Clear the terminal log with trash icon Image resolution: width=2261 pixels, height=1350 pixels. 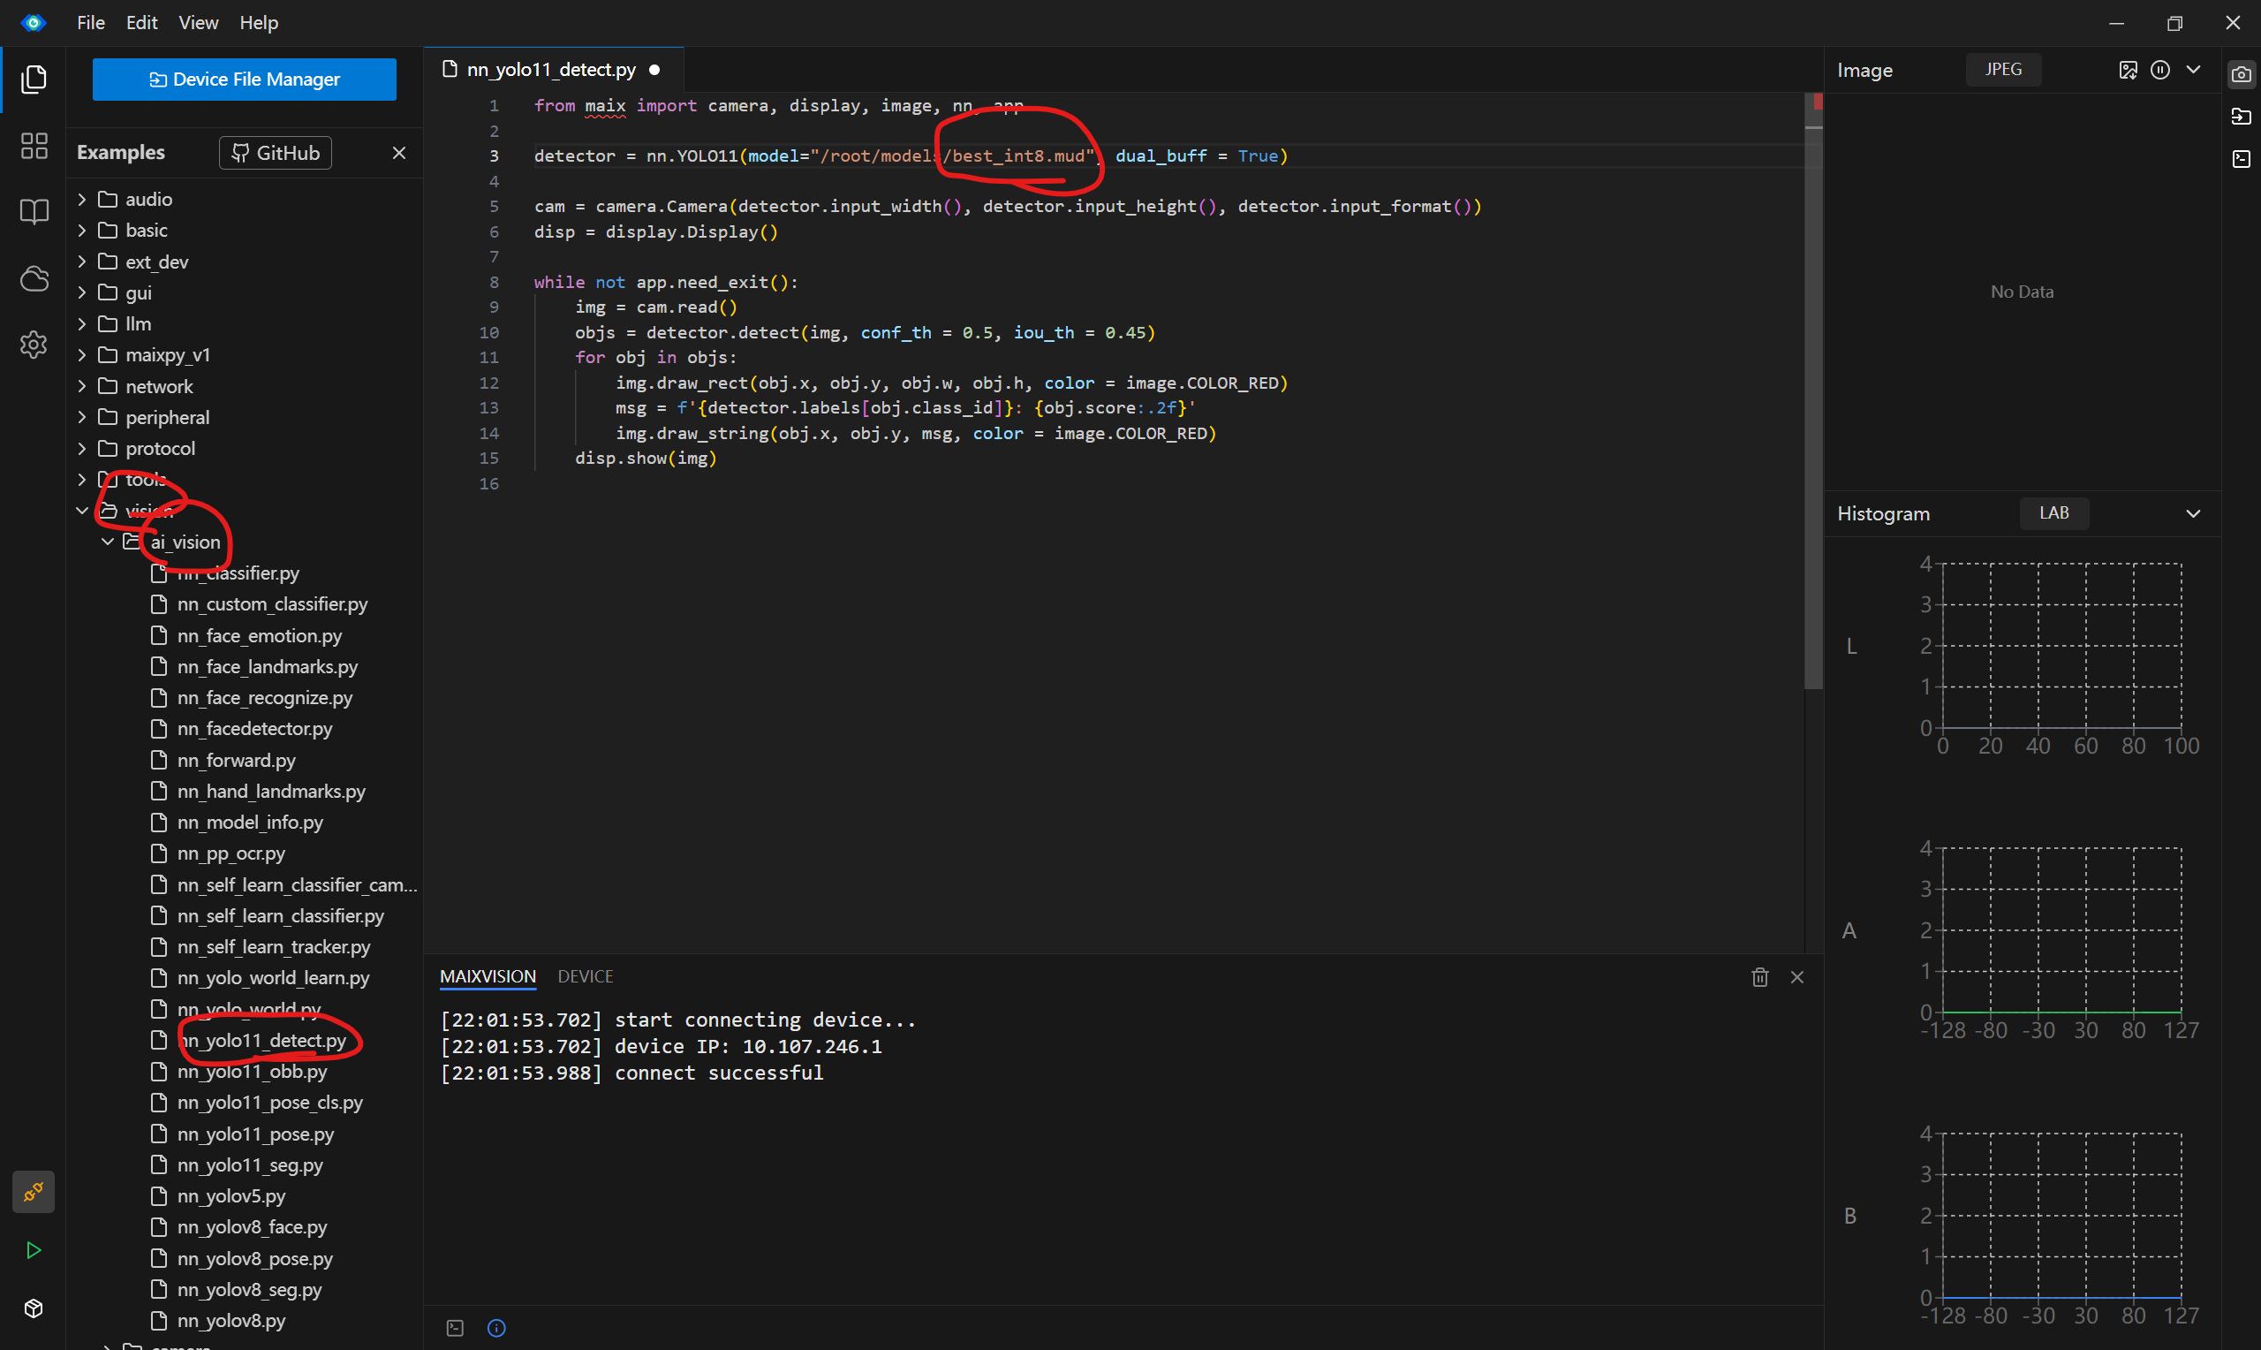[1760, 977]
